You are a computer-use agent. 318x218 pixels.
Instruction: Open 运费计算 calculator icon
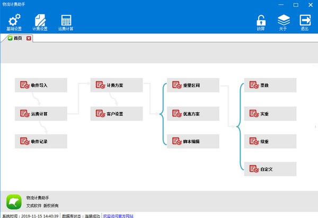tap(66, 21)
